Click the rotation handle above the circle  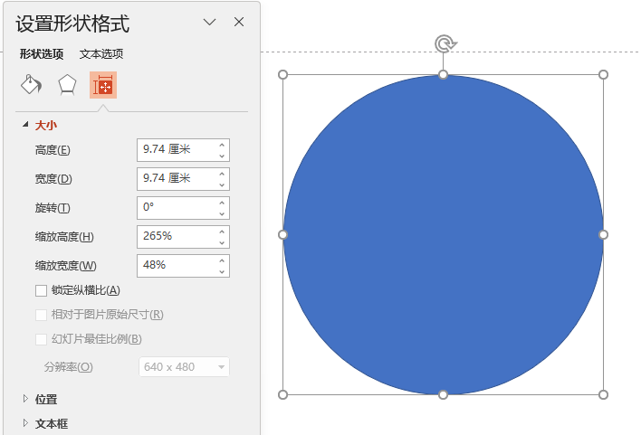pos(445,43)
